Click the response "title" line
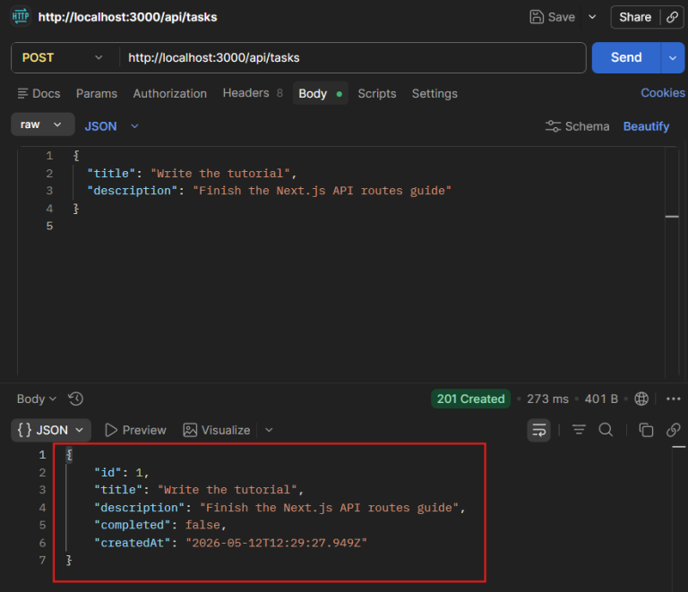 point(199,490)
